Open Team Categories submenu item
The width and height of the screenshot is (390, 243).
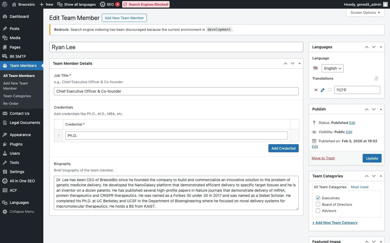(x=17, y=96)
